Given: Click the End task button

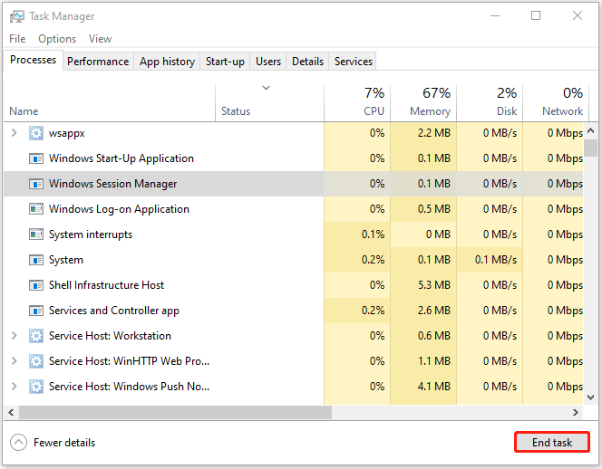Looking at the screenshot, I should pos(552,442).
